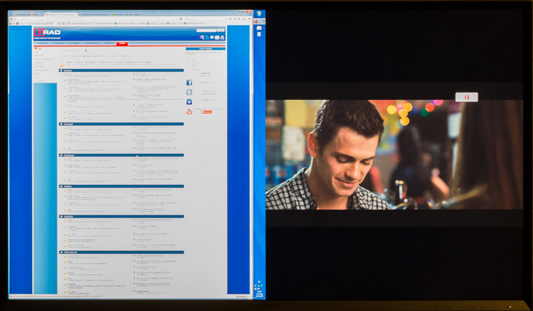Open the Windows Start orb
Screen dimensions: 533x311
tap(259, 14)
